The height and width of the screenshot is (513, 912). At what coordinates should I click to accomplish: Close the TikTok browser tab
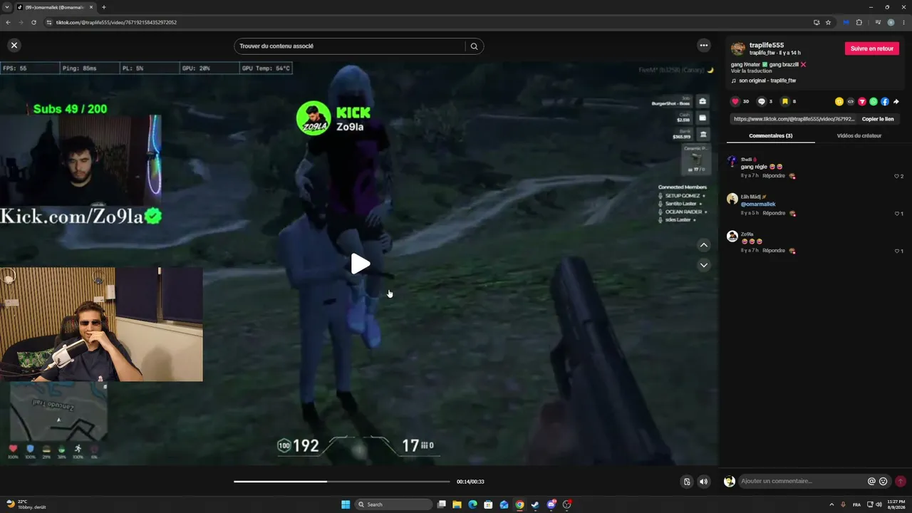[x=91, y=7]
